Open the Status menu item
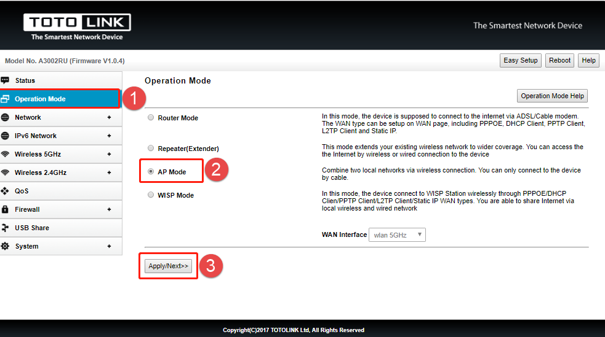 coord(61,80)
